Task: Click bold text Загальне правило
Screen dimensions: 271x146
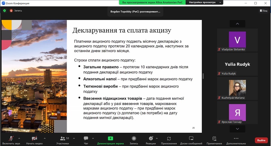Action: point(101,67)
